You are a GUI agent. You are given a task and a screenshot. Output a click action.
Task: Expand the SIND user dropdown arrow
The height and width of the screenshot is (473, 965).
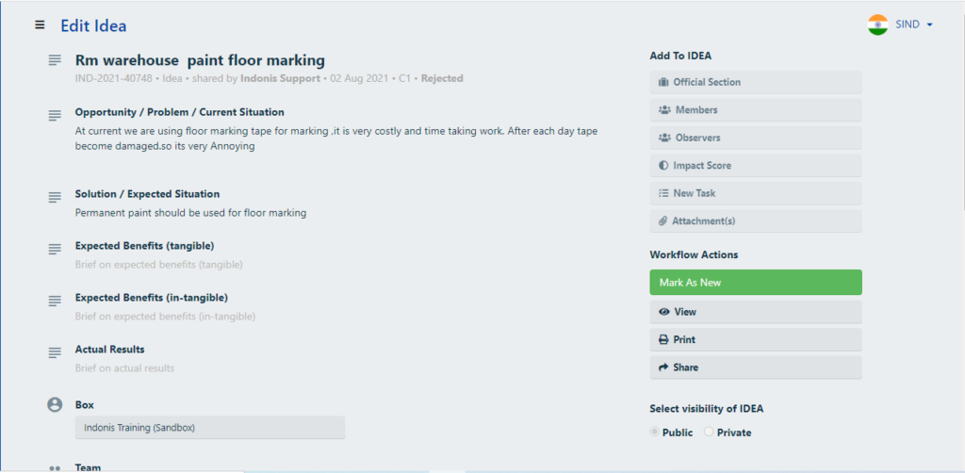[x=929, y=24]
